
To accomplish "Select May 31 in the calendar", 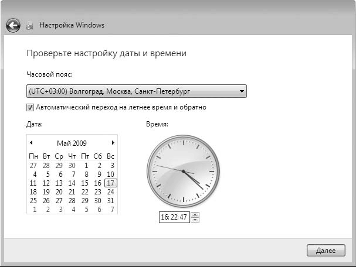I will click(x=111, y=201).
